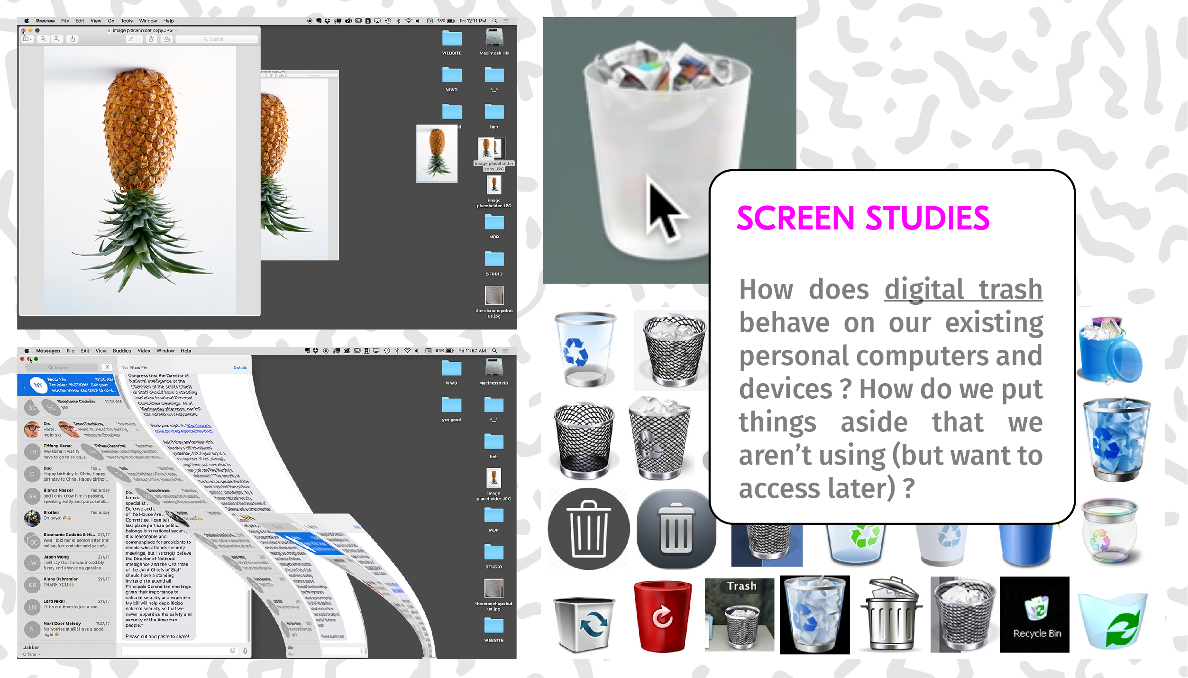The image size is (1188, 678).
Task: Open the Buddies menu in the Messages menu bar
Action: click(122, 351)
